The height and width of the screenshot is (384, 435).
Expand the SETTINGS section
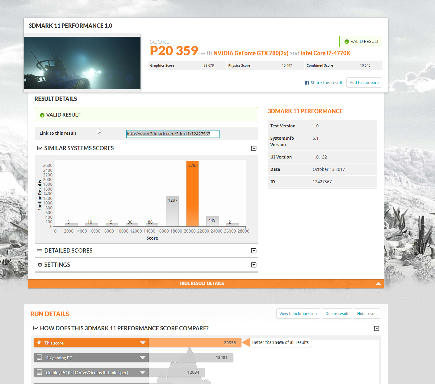(254, 265)
